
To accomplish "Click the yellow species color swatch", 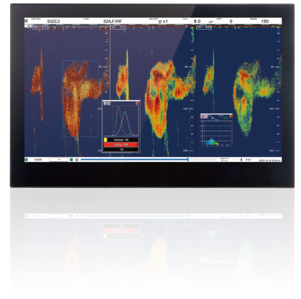I will 106,140.
